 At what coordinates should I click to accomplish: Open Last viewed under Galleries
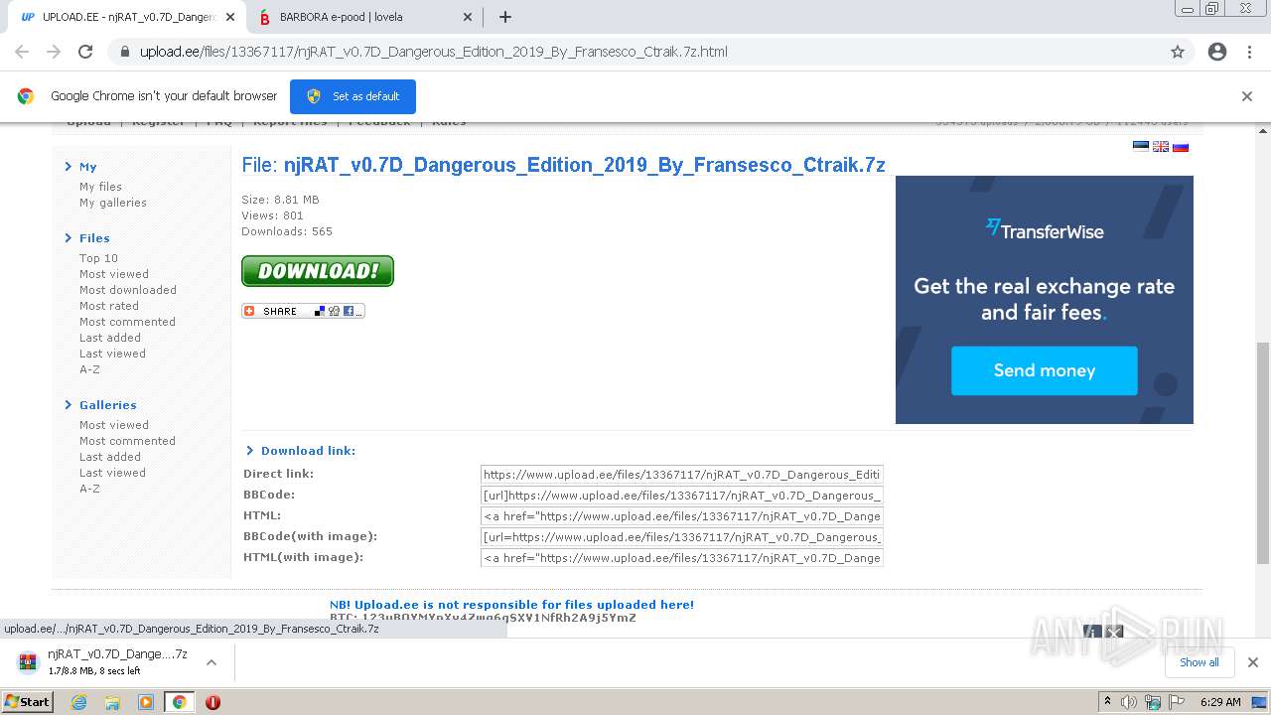click(112, 473)
